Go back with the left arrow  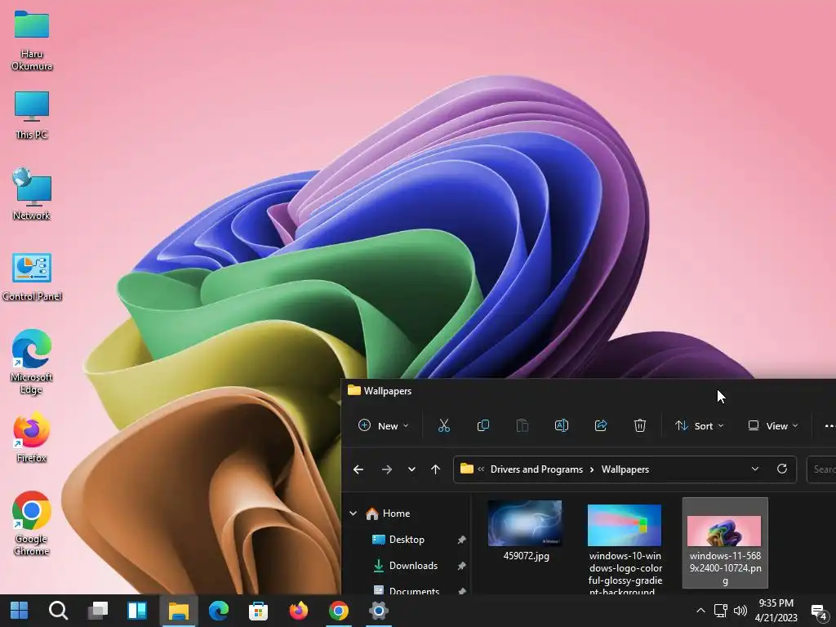[358, 469]
